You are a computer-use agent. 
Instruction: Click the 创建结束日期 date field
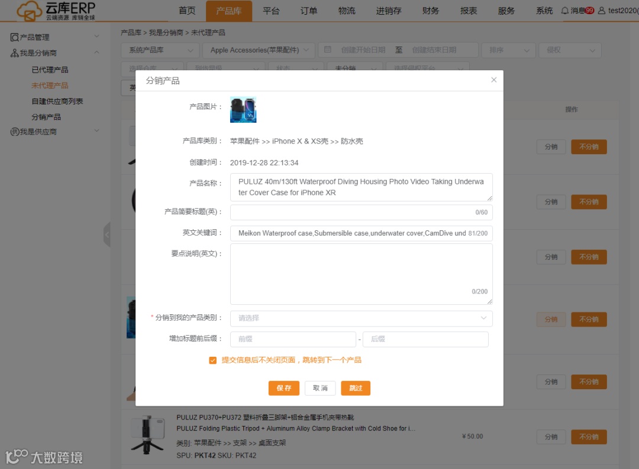click(x=434, y=50)
